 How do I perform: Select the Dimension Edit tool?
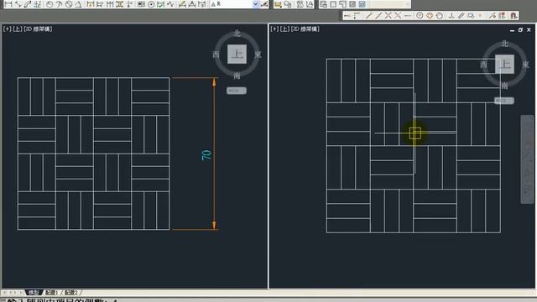coord(182,4)
